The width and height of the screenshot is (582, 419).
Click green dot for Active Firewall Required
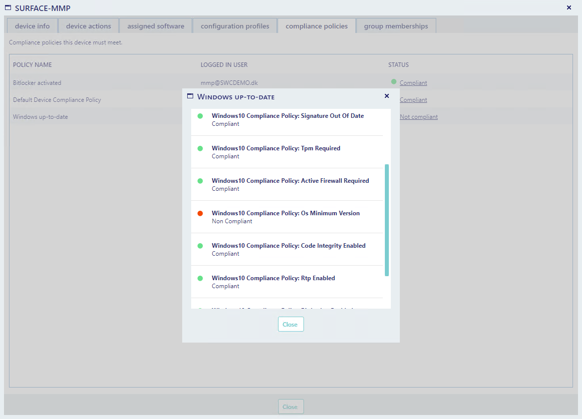[x=200, y=181]
